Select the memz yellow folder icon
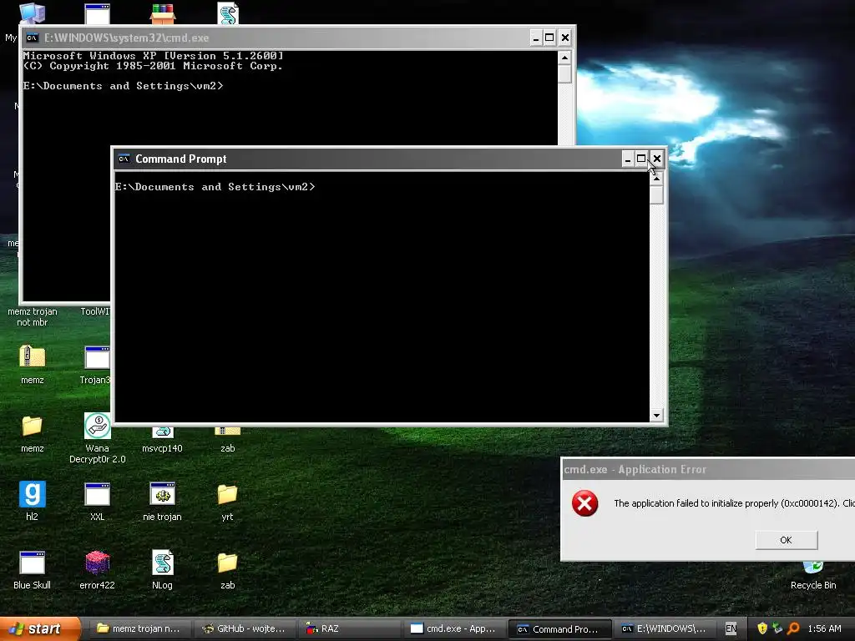 tap(33, 426)
